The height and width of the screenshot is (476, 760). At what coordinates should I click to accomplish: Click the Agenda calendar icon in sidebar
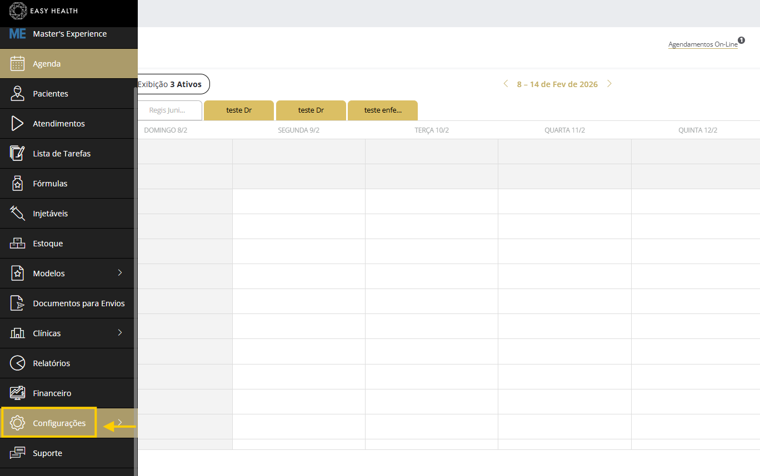click(17, 64)
